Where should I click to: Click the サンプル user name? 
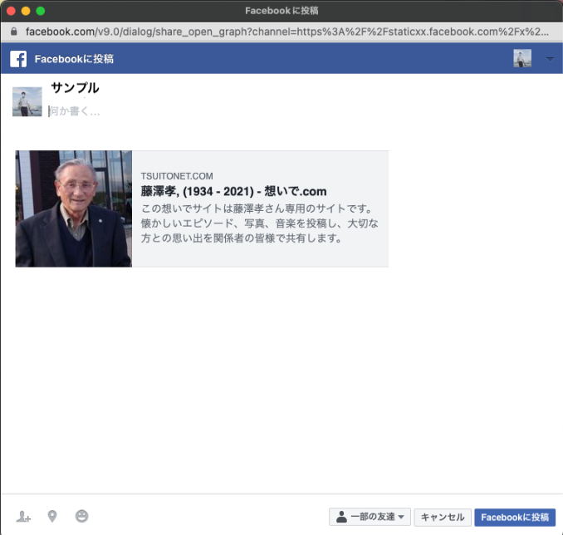click(75, 88)
